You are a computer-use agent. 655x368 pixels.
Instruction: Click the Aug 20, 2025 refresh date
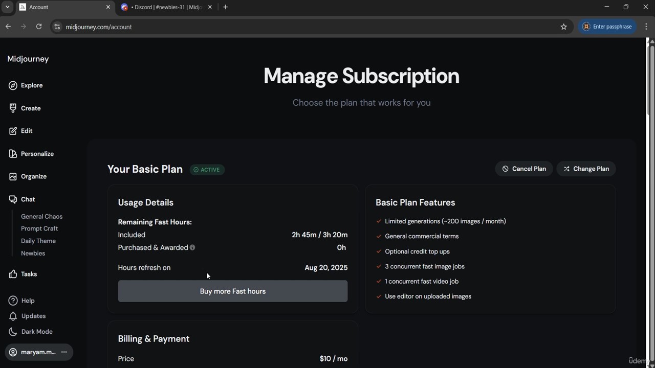[326, 267]
